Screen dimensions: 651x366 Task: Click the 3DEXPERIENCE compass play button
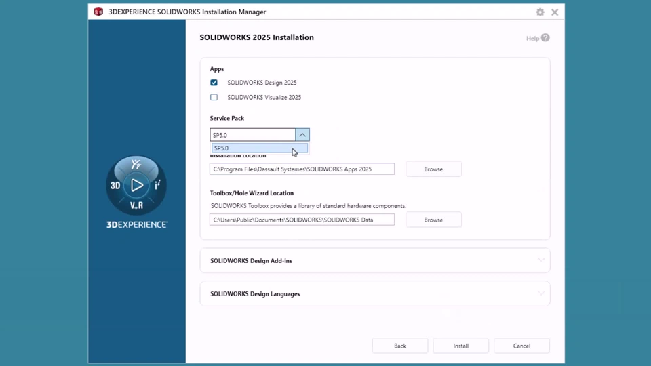[x=136, y=185]
